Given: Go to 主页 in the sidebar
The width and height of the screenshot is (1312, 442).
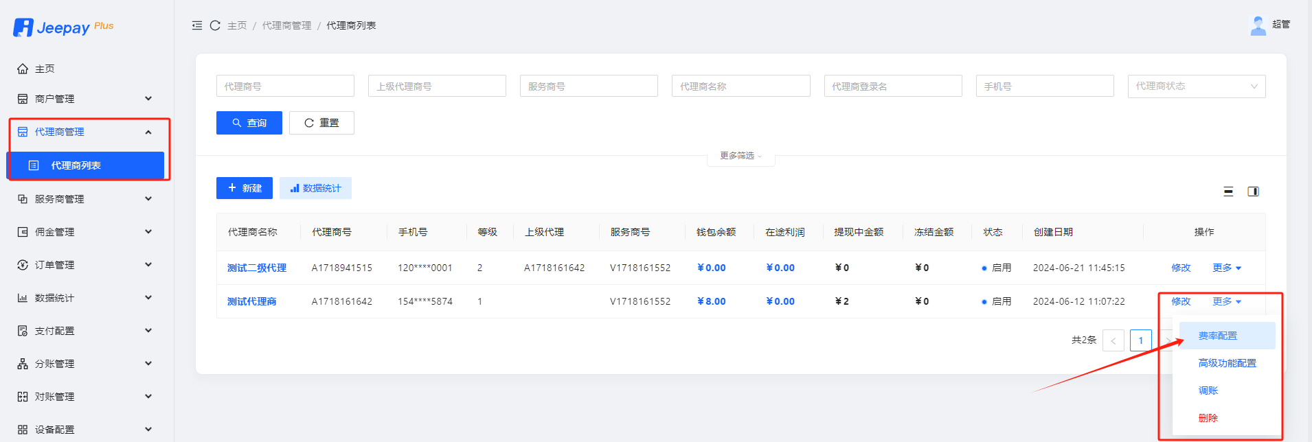Looking at the screenshot, I should click(x=45, y=69).
